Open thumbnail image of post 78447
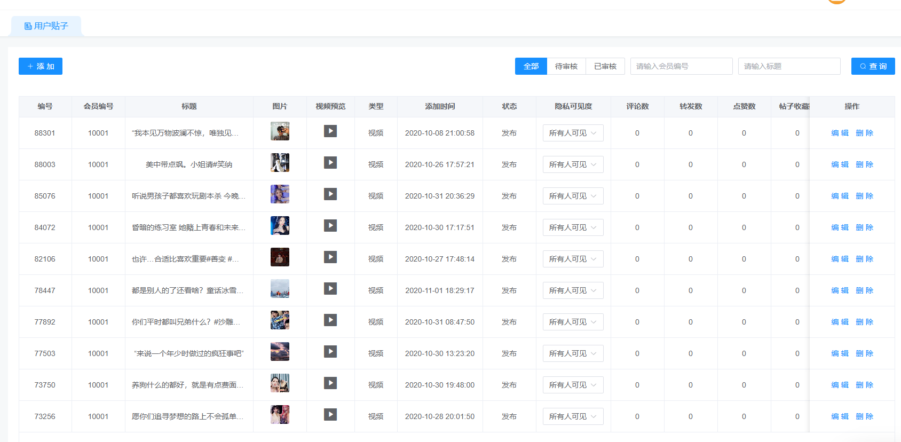901x442 pixels. [x=280, y=289]
